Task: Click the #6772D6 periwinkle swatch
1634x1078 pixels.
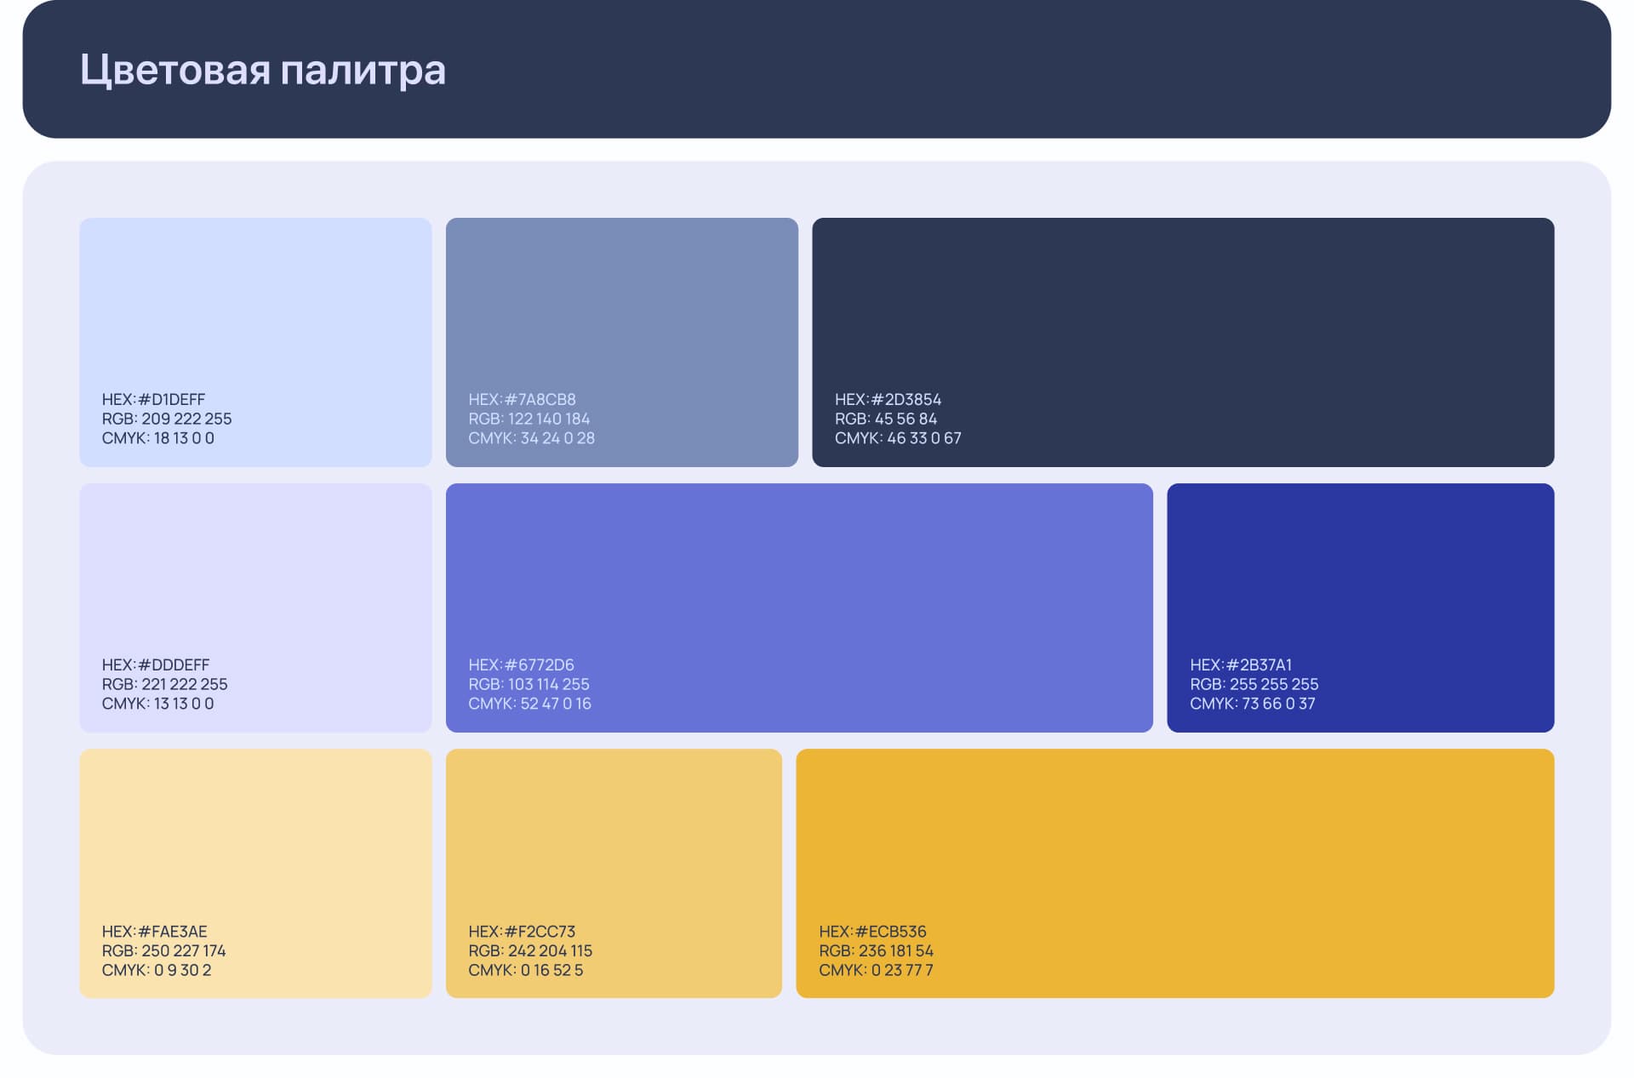Action: (798, 570)
